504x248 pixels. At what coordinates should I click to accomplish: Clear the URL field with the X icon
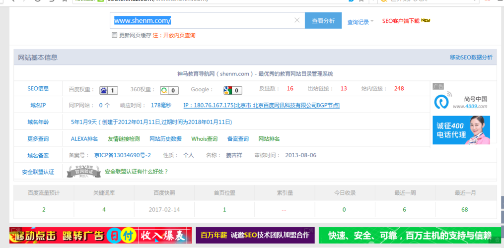click(x=297, y=20)
